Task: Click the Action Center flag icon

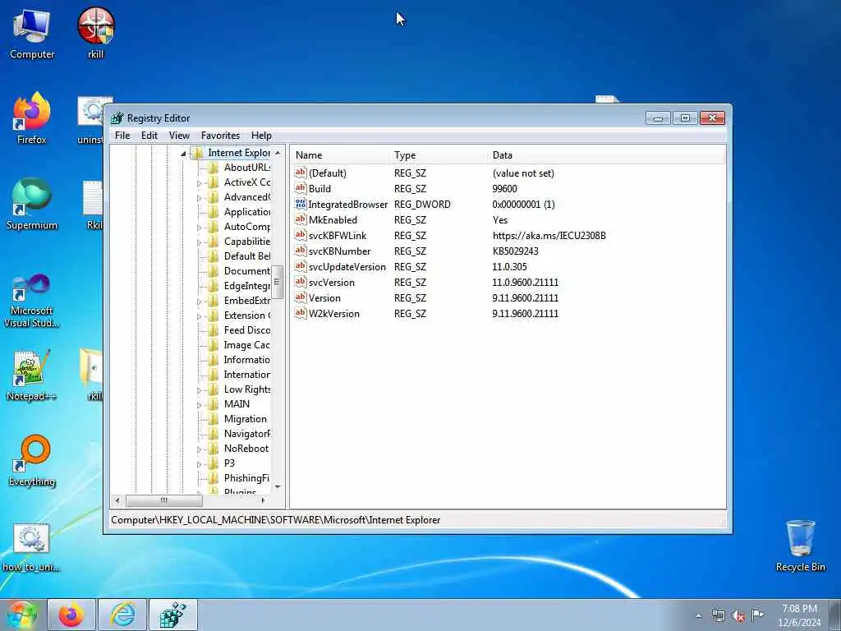Action: tap(757, 615)
